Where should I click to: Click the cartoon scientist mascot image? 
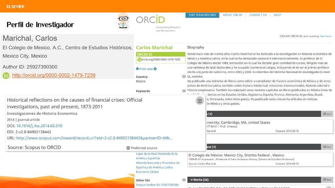tap(123, 21)
